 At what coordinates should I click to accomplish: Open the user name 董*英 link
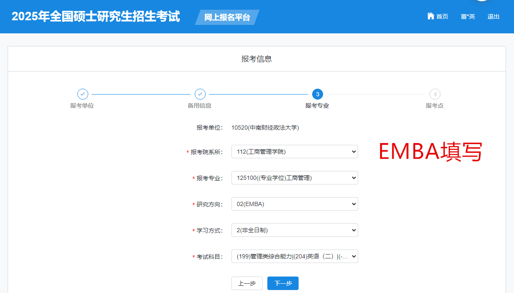[x=468, y=16]
